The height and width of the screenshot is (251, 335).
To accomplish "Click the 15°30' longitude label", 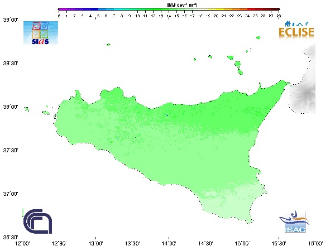I will tap(279, 243).
